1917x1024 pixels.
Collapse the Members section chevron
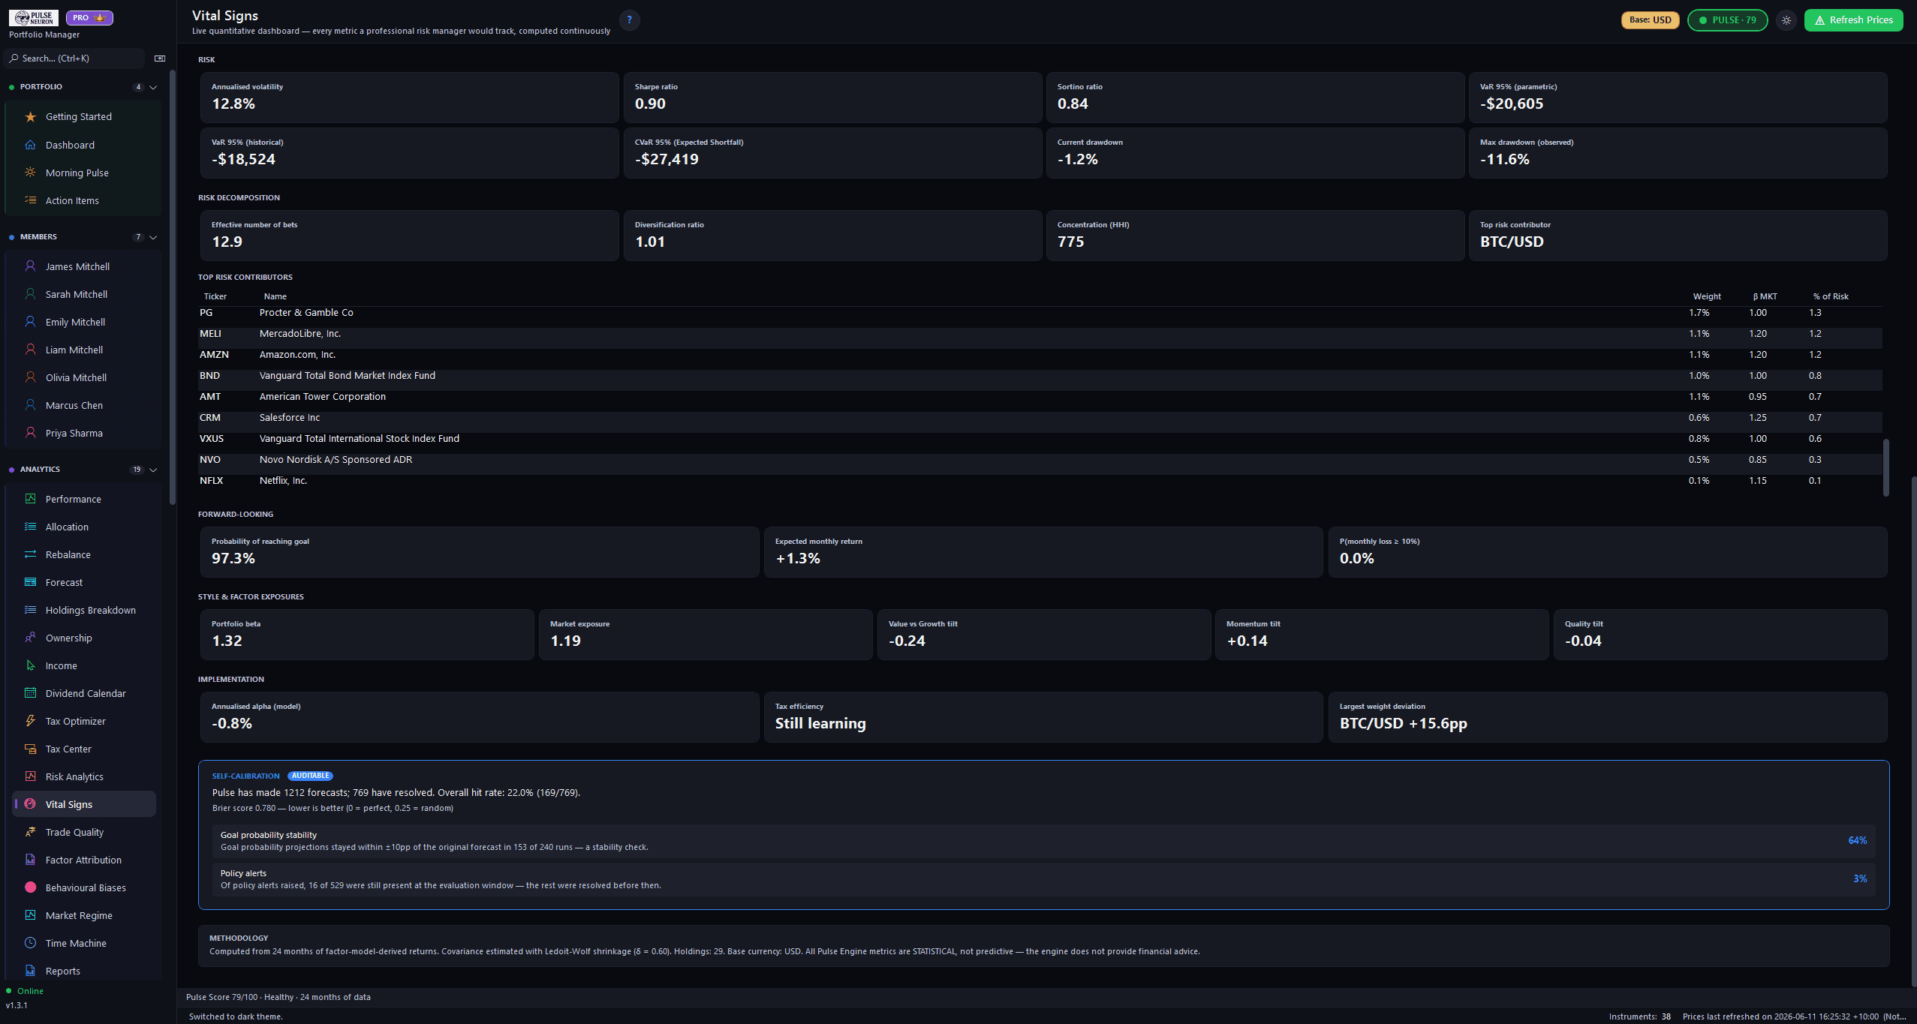click(x=153, y=237)
